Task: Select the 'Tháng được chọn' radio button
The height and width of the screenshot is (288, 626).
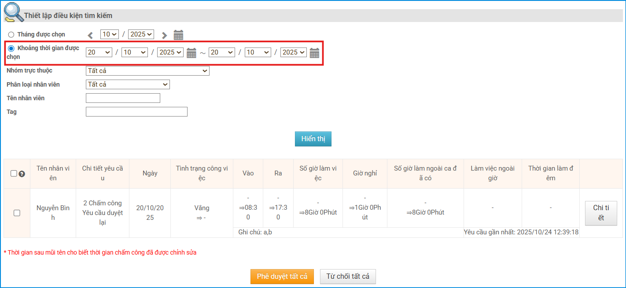Action: tap(11, 35)
